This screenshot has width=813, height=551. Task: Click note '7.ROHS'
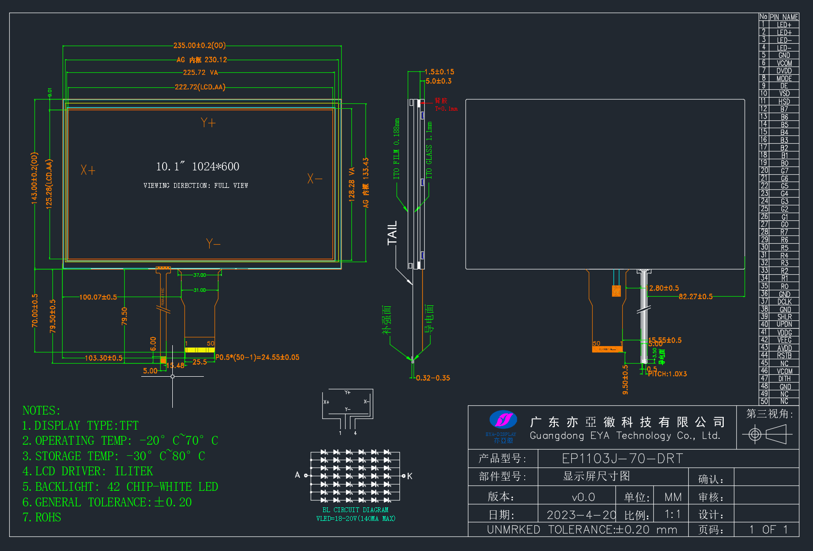(42, 518)
